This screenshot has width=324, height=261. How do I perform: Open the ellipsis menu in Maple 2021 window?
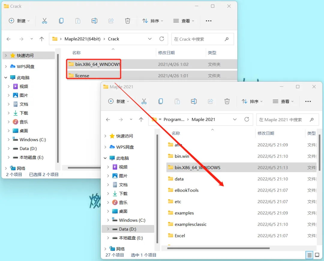(308, 101)
